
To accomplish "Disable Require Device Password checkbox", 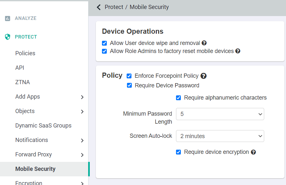I will pos(129,85).
